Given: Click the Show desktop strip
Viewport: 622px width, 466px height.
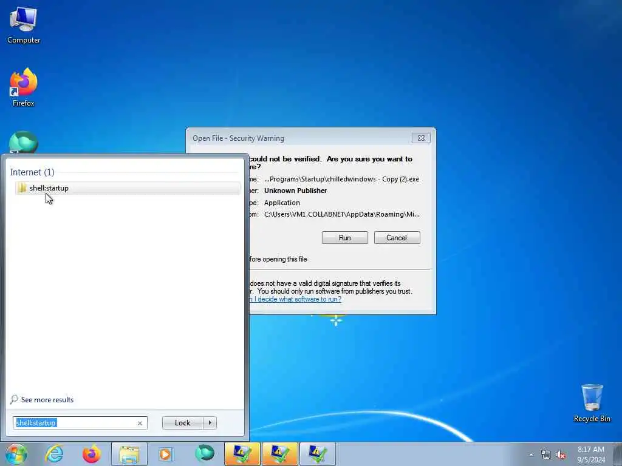Looking at the screenshot, I should (618, 454).
